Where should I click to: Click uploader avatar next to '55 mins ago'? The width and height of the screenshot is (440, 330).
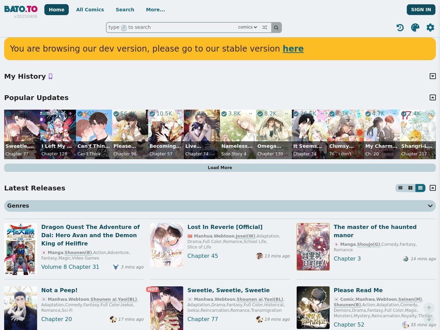(x=406, y=325)
